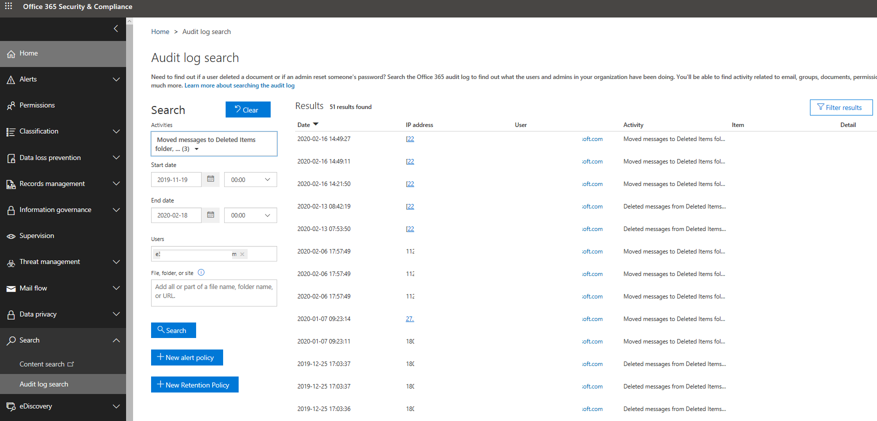Click the Filter results button
Image resolution: width=877 pixels, height=421 pixels.
point(841,107)
